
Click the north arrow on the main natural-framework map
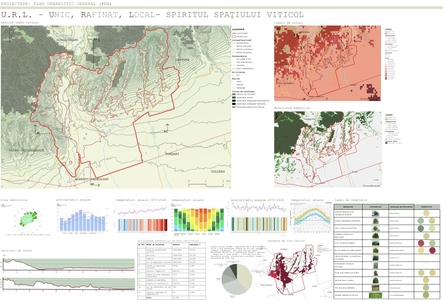click(x=11, y=34)
